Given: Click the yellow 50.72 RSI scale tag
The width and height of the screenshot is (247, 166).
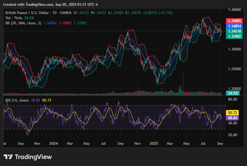Looking at the screenshot, I should [x=232, y=113].
